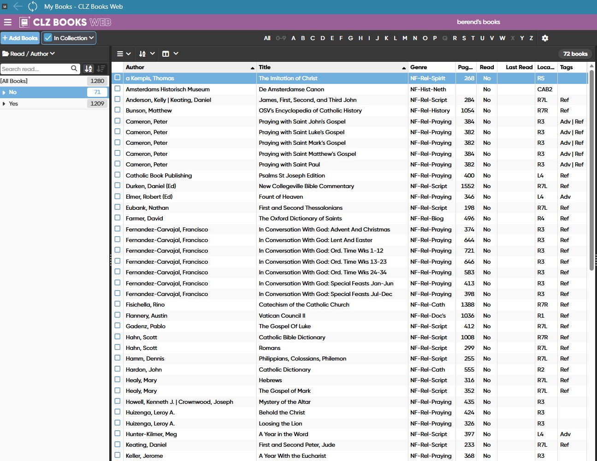Open the column selection icon
597x461 pixels.
tap(170, 54)
